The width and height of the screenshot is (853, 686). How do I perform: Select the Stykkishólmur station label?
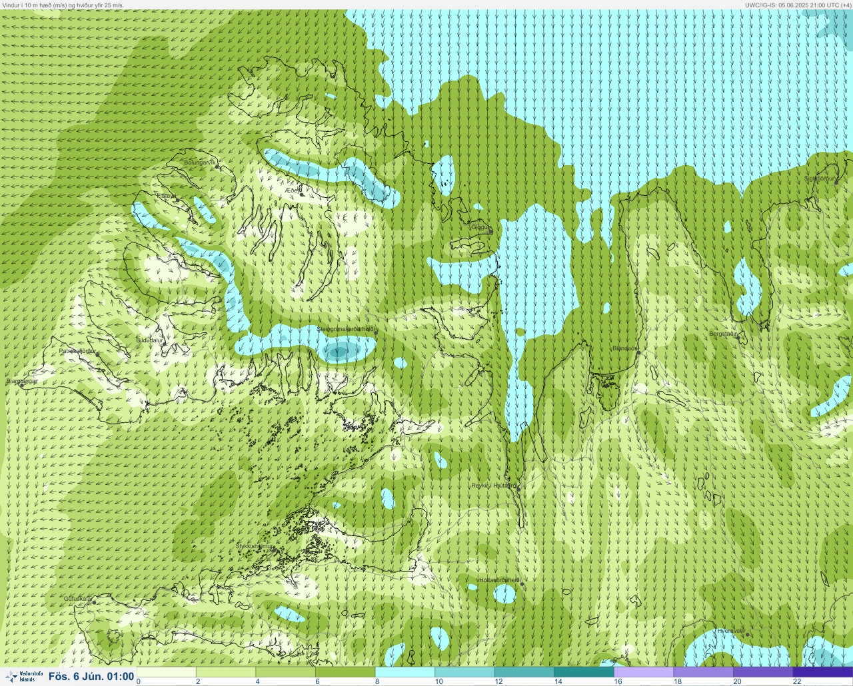coord(255,546)
